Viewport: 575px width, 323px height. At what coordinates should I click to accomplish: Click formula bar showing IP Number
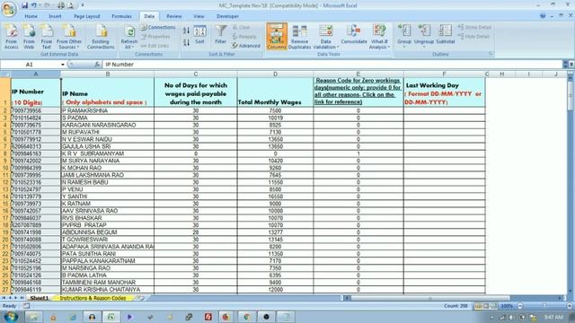(333, 65)
